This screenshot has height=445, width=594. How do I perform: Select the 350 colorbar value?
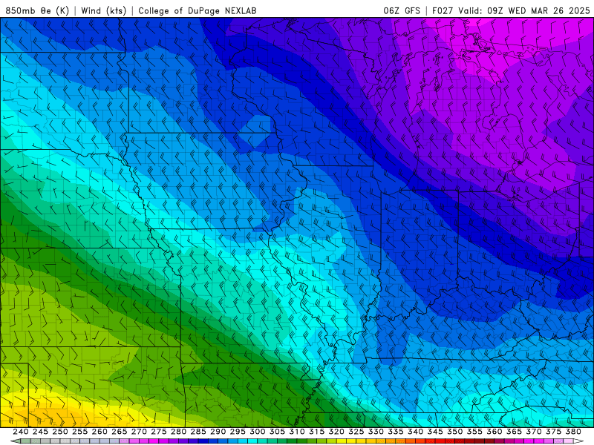click(x=454, y=432)
